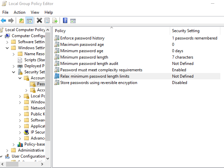Go up one level with folder icon
The width and height of the screenshot is (224, 168).
[21, 20]
